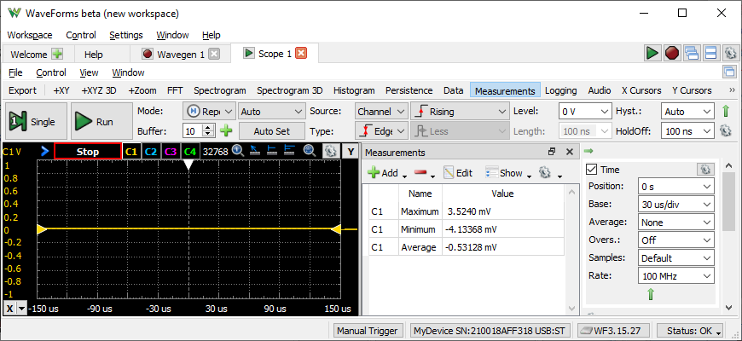Click the X axis button below plot
Image resolution: width=742 pixels, height=341 pixels.
(x=10, y=309)
